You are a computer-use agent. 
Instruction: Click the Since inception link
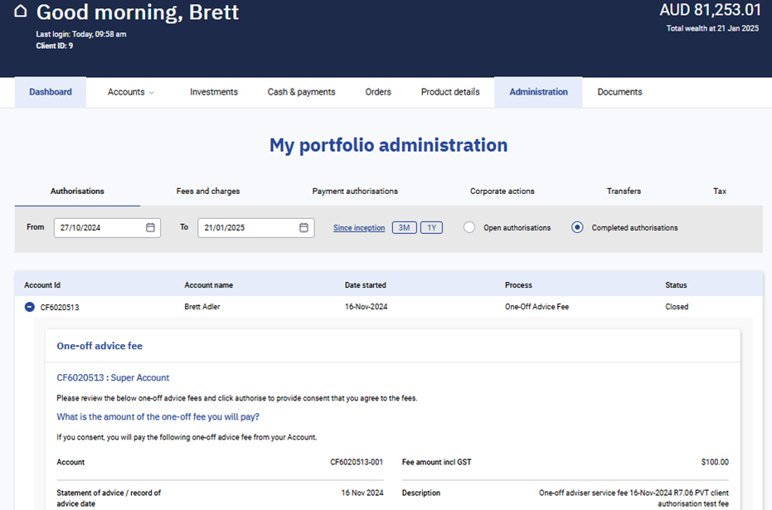[x=359, y=228]
